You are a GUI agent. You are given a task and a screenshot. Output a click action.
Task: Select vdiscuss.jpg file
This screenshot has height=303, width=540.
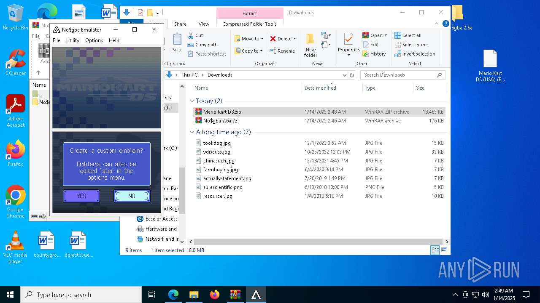tap(319, 152)
